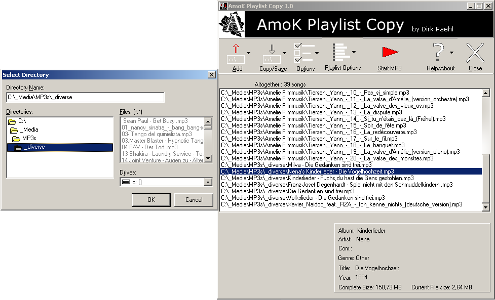Click the AmoK rose logo
This screenshot has width=495, height=300.
[232, 24]
